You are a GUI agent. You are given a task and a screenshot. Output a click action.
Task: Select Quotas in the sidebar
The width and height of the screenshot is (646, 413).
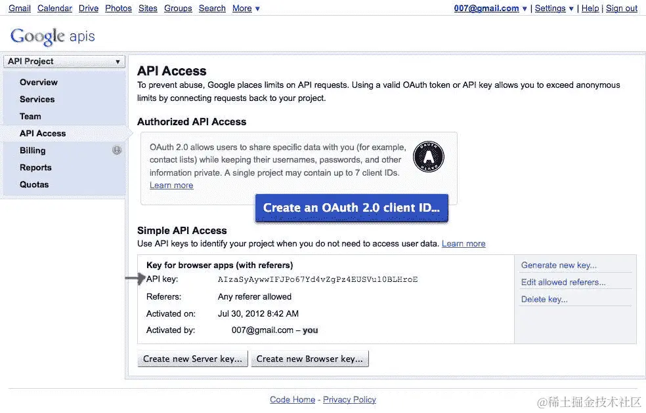coord(34,185)
